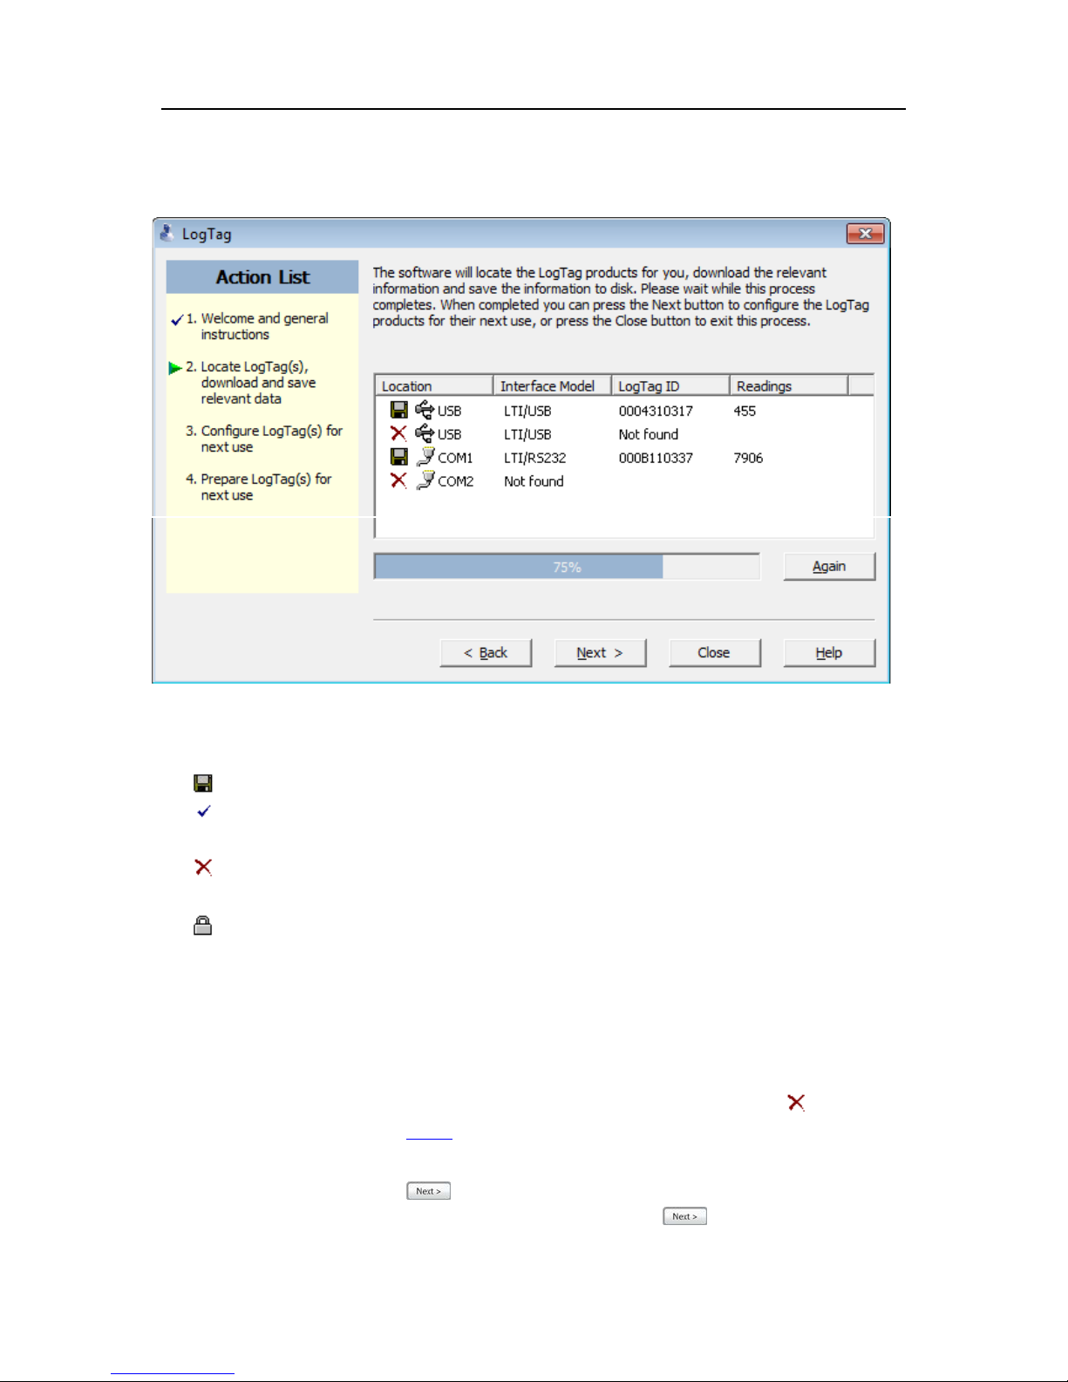Proceed with the Next button in the dialog
The image size is (1068, 1382).
point(600,652)
